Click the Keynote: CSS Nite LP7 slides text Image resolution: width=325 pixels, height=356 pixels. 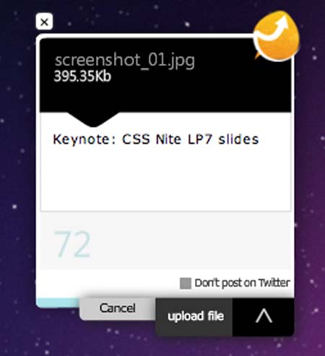click(156, 139)
